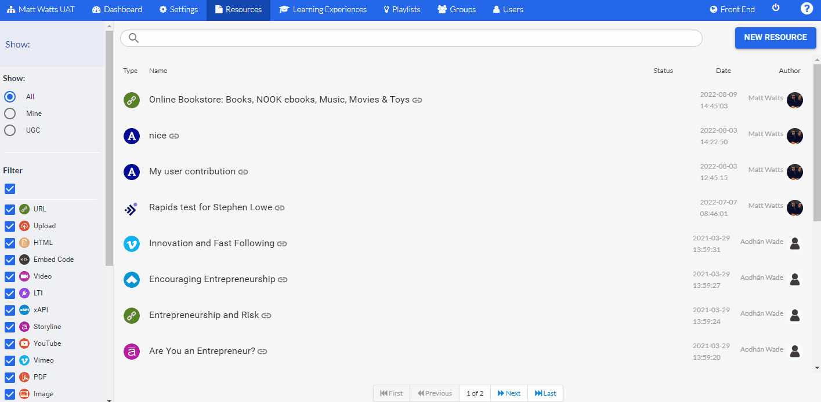Click the Previous page button
The height and width of the screenshot is (402, 821).
point(435,393)
